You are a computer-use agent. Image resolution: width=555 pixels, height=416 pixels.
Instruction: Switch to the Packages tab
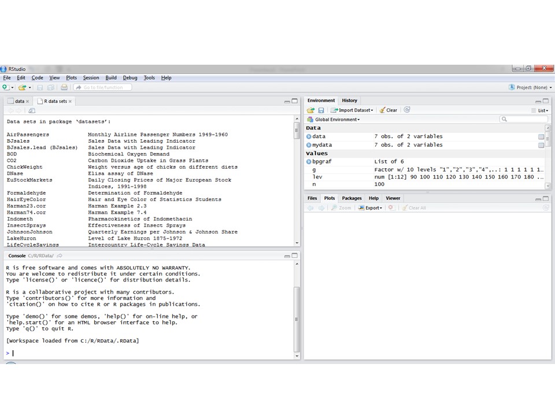351,198
